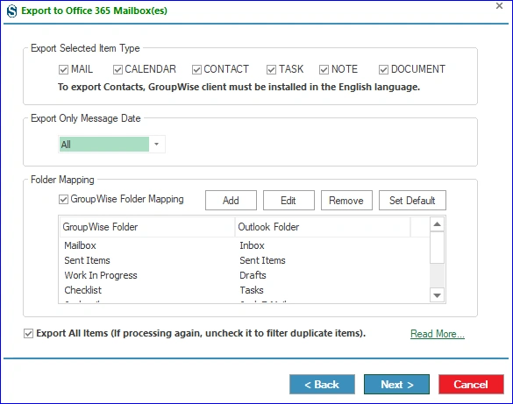Open the Read More link
Screen dimensions: 513x404
[438, 334]
